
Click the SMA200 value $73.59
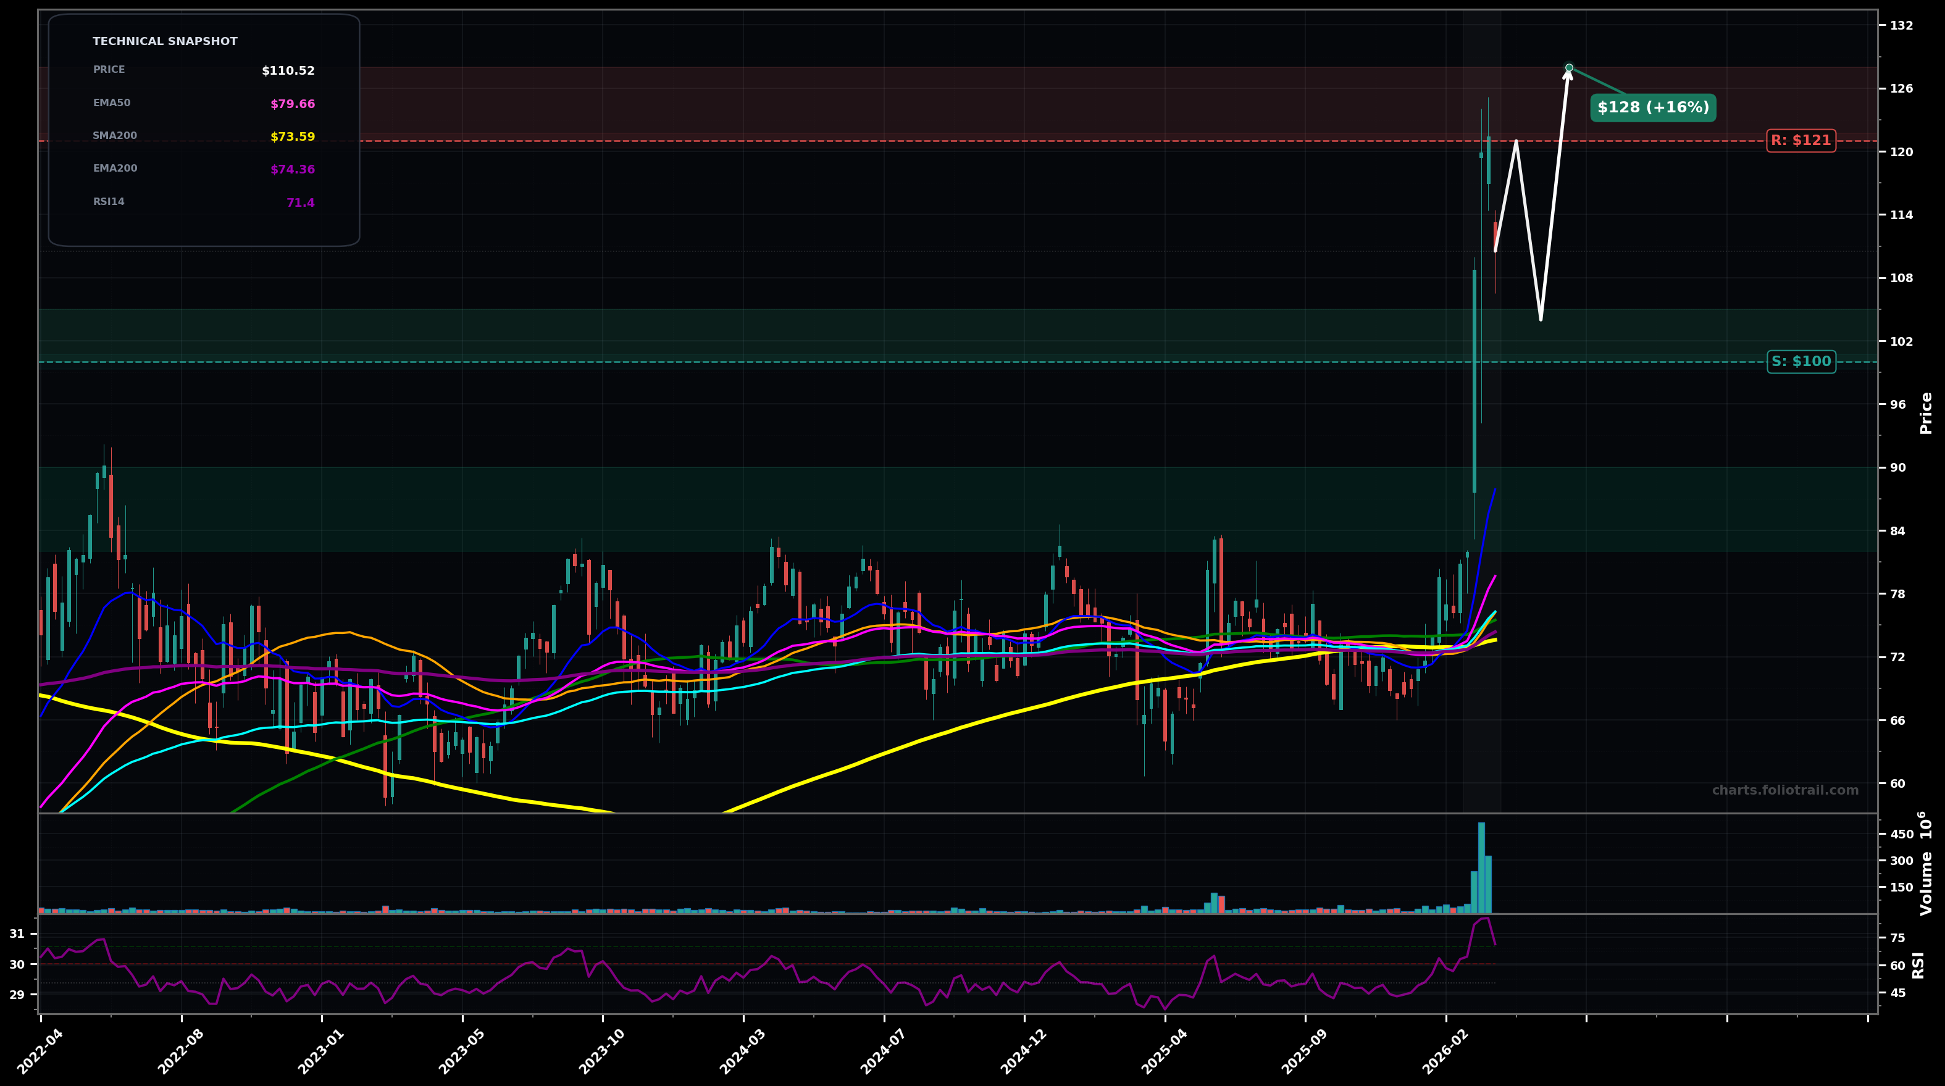point(292,136)
